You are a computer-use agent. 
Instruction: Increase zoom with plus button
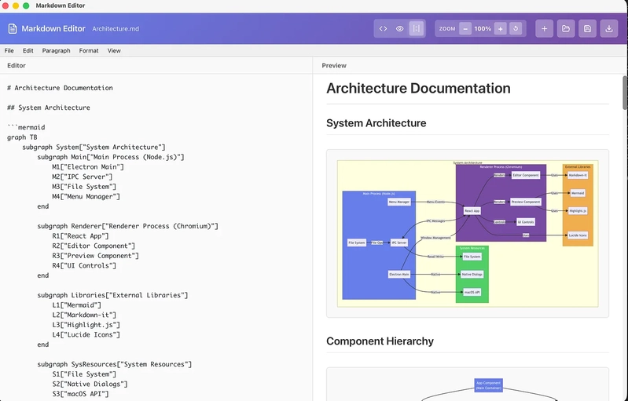(x=500, y=29)
